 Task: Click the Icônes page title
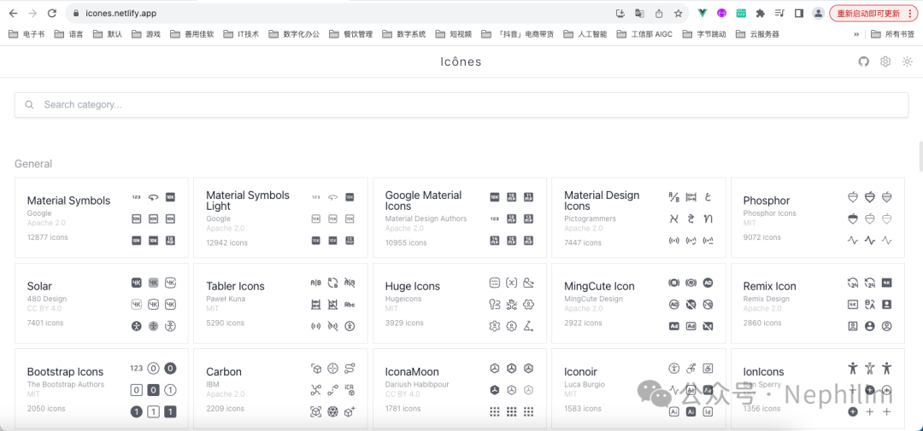click(x=461, y=61)
